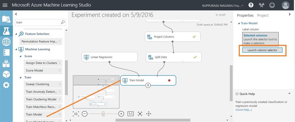Screen dimensions: 295x122
Task: Select Assign Data to Clusters module
Action: [x=43, y=63]
